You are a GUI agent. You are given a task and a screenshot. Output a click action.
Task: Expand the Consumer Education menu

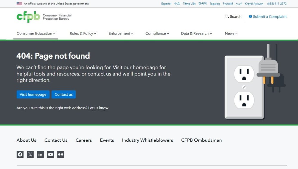pos(36,33)
